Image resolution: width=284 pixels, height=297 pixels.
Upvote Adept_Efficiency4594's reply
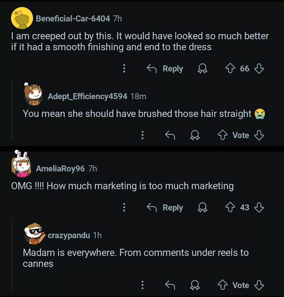[222, 135]
